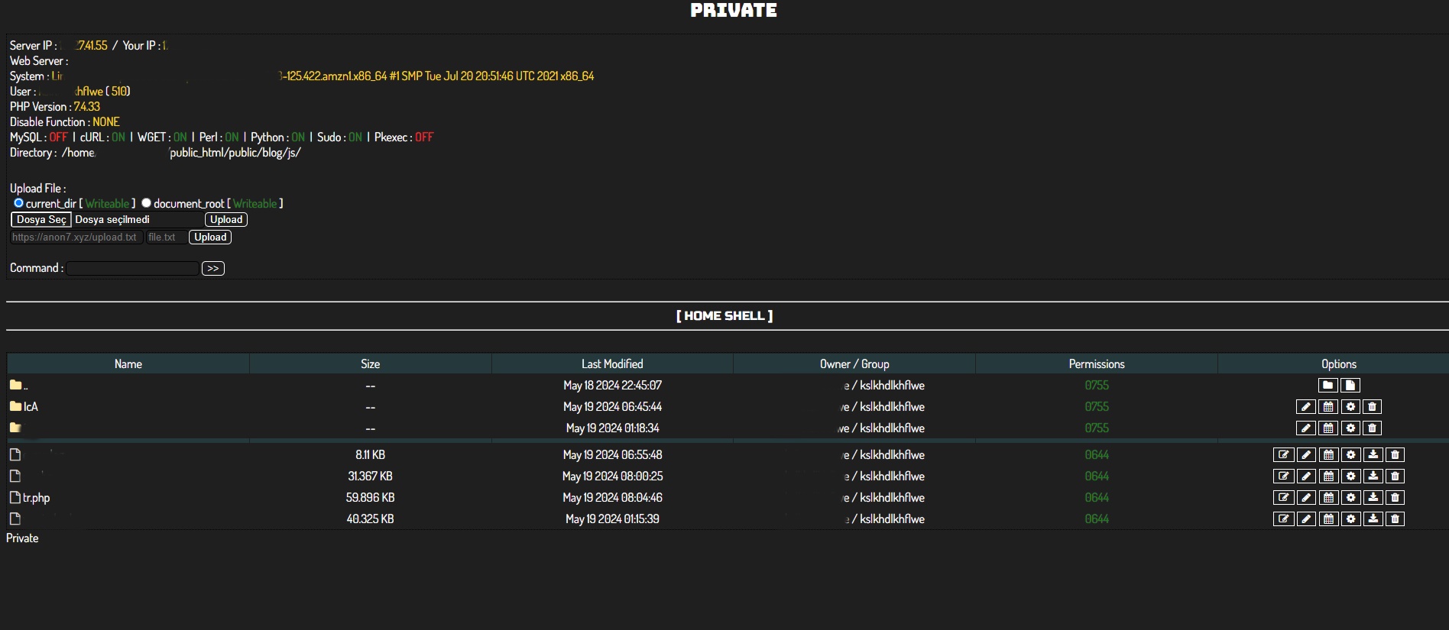
Task: Click the 'May 18 2024 22:45:07' date cell
Action: coord(612,386)
